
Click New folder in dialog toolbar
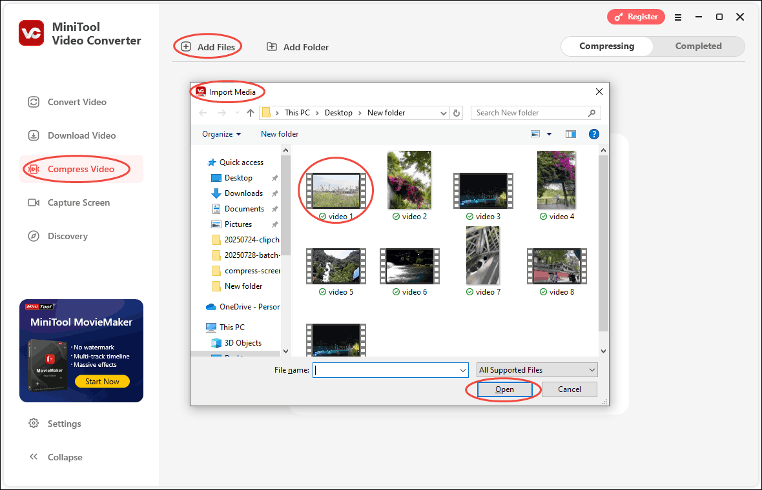[280, 134]
